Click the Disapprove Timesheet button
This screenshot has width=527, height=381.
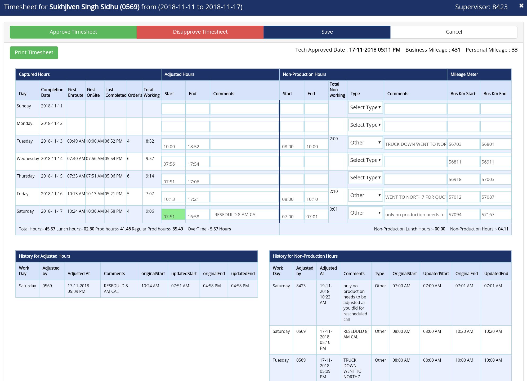coord(200,32)
